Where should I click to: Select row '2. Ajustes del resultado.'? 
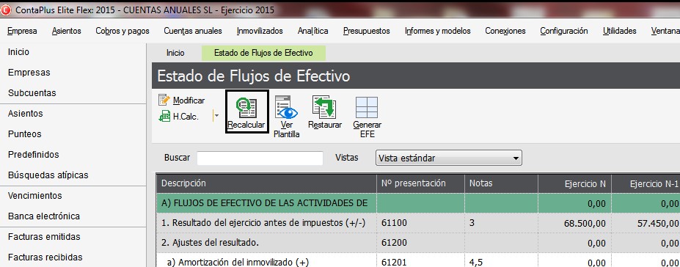418,243
